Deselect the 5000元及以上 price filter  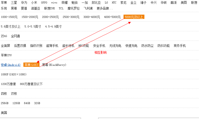pyautogui.click(x=134, y=17)
